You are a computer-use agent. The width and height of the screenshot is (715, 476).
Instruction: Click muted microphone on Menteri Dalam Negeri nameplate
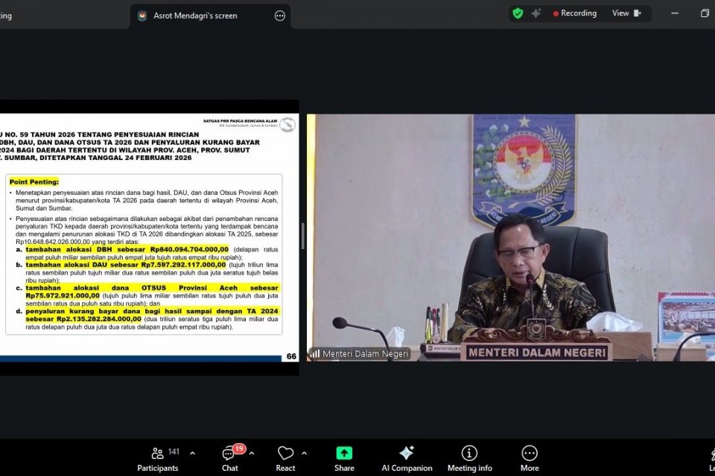(317, 354)
